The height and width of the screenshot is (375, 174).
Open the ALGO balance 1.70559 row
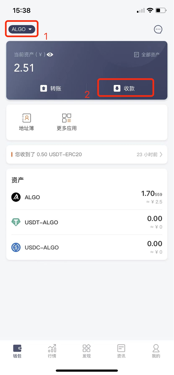87,197
